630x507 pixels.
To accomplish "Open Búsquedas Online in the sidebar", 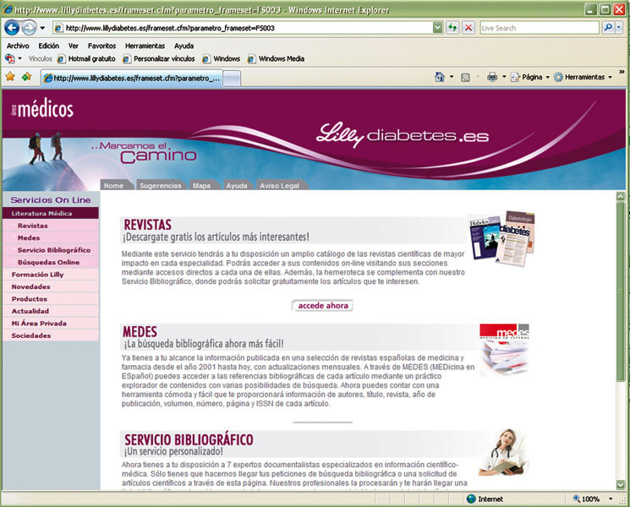I will (50, 262).
